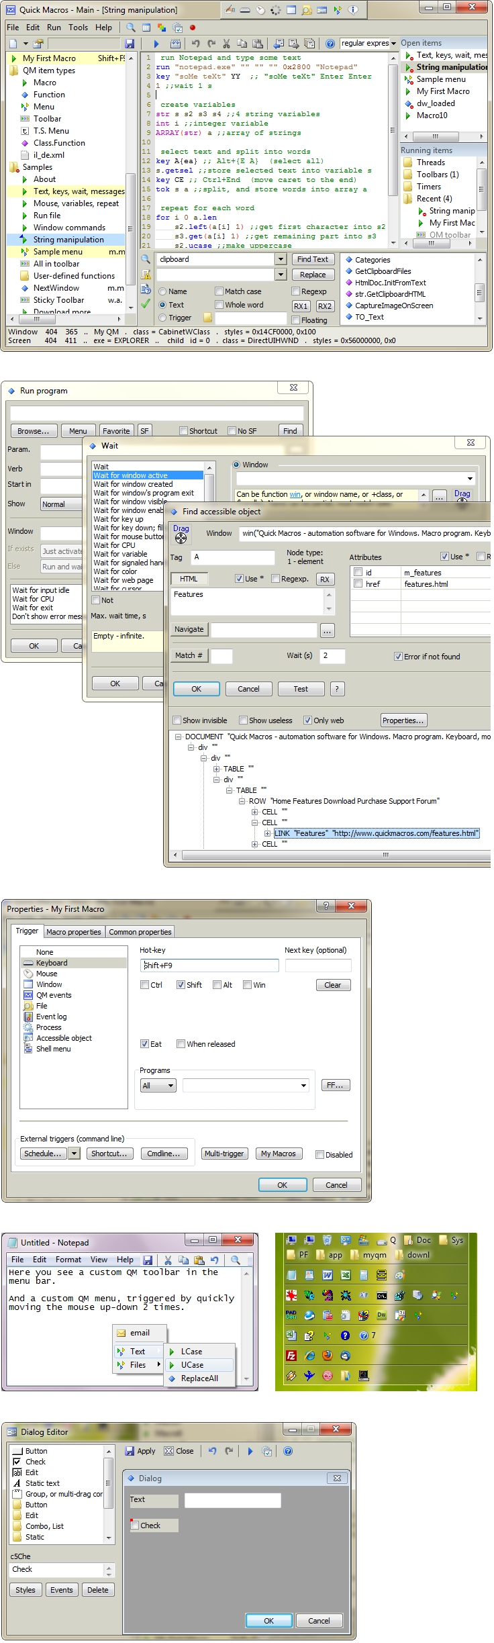The height and width of the screenshot is (1643, 494).
Task: Click the Undo icon in Dialog Editor toolbar
Action: point(212,1451)
